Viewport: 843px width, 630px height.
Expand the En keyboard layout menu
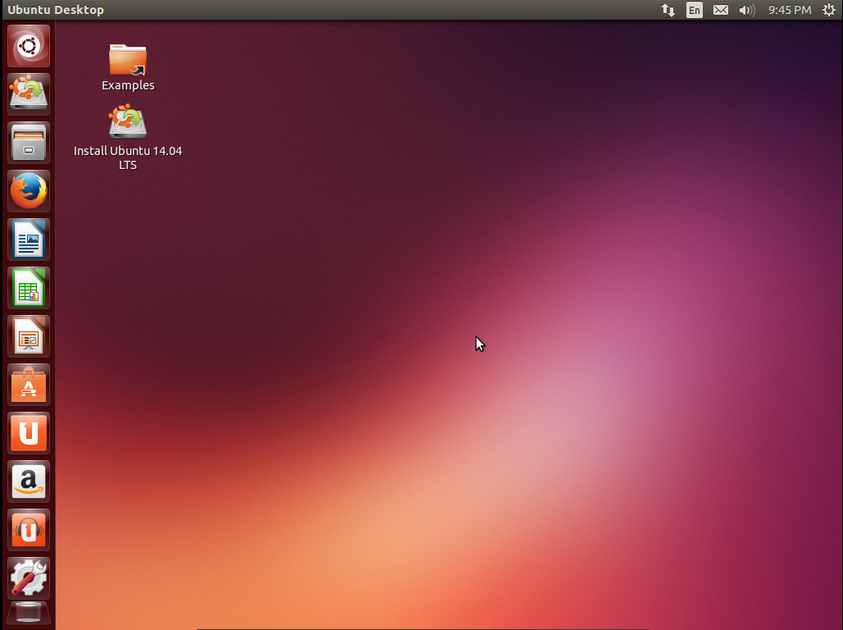pyautogui.click(x=695, y=10)
